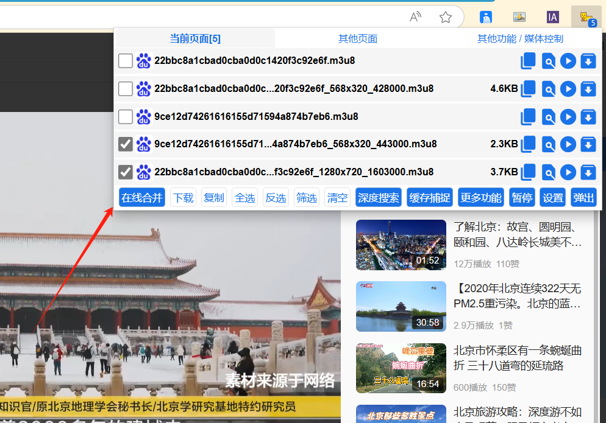This screenshot has height=423, width=606.
Task: Click the 暂停 pause button
Action: [x=522, y=198]
